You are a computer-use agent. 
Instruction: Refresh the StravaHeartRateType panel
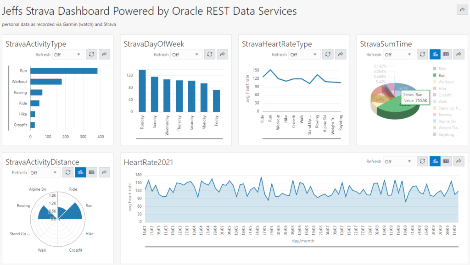coord(328,54)
